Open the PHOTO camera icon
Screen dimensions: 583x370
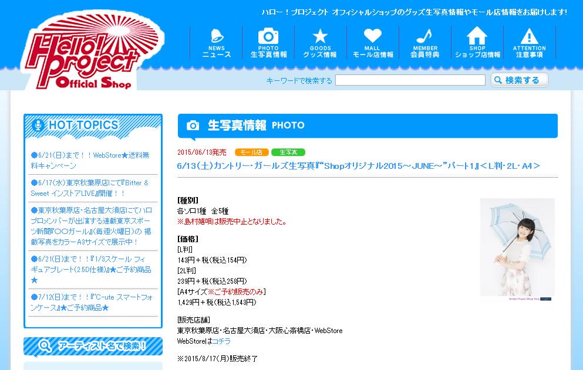(268, 36)
